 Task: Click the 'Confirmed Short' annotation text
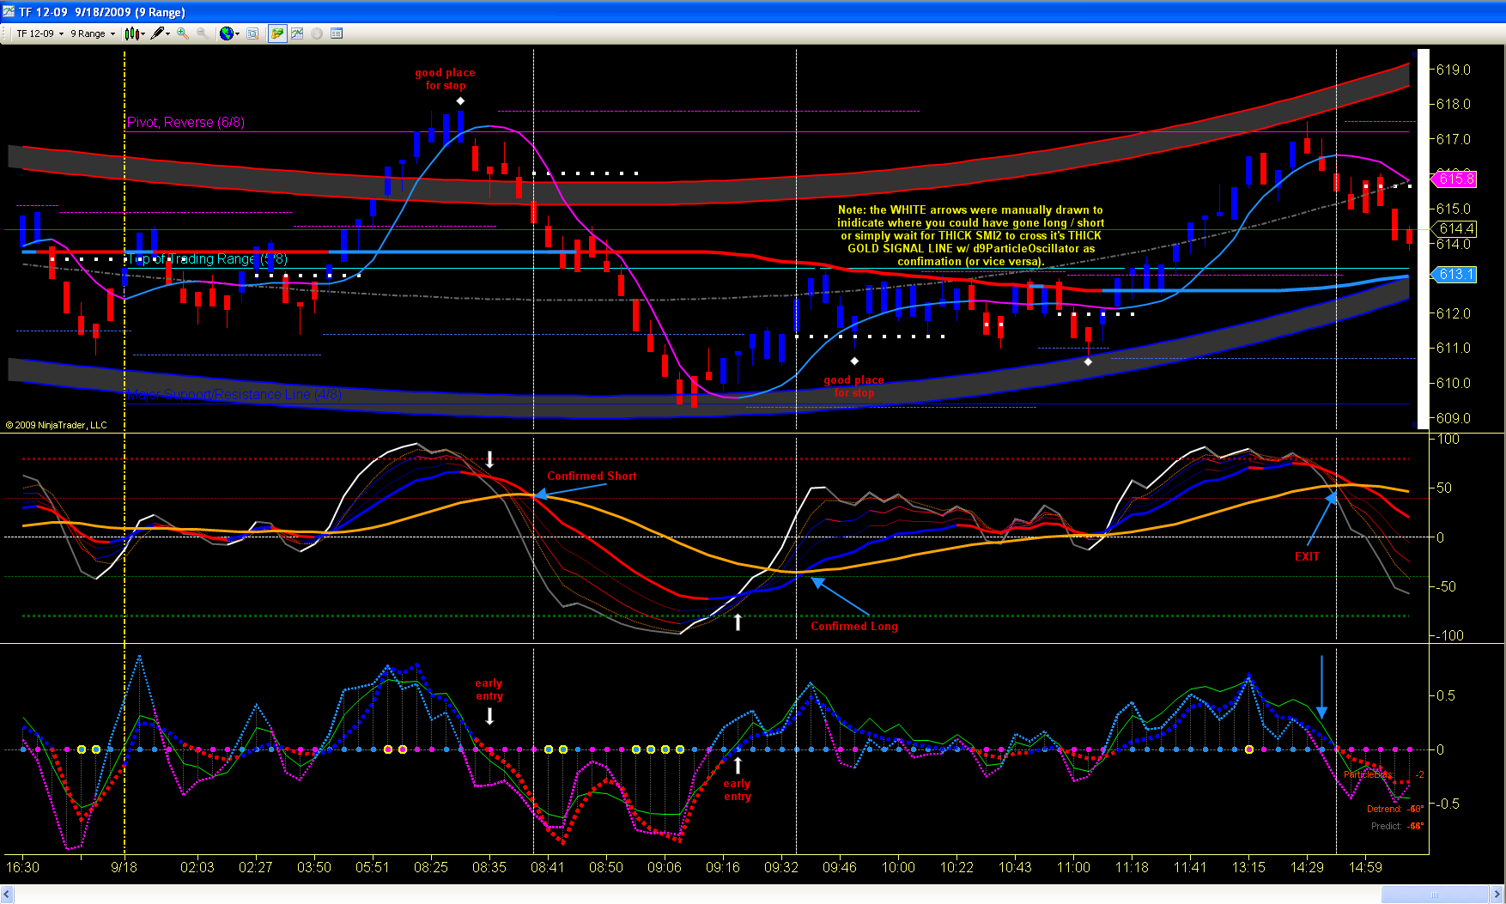tap(592, 476)
